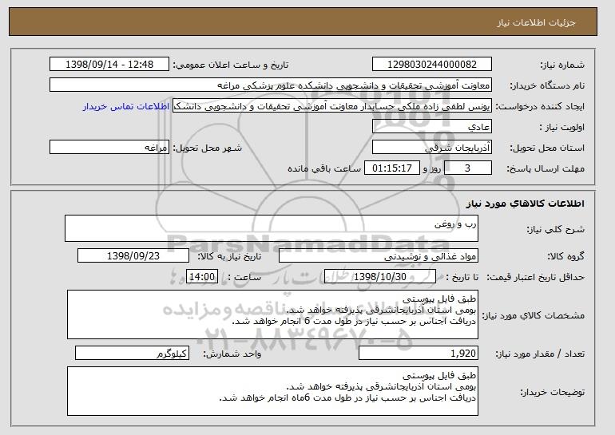
Task: Click the price validity date 1398/10/30
Action: pyautogui.click(x=380, y=277)
